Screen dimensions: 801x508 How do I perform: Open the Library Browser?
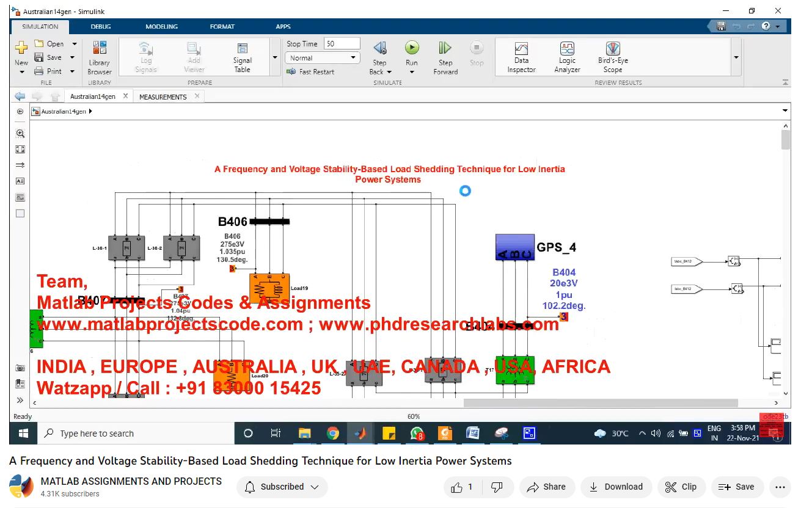tap(99, 57)
